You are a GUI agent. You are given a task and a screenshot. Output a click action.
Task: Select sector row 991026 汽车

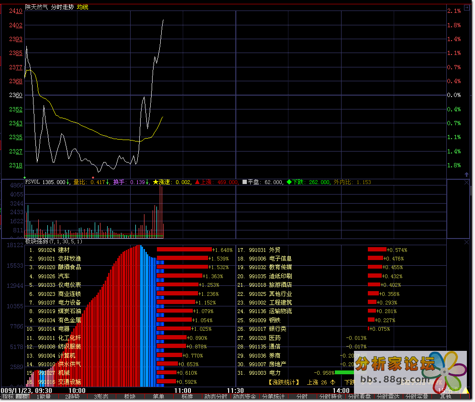point(49,276)
